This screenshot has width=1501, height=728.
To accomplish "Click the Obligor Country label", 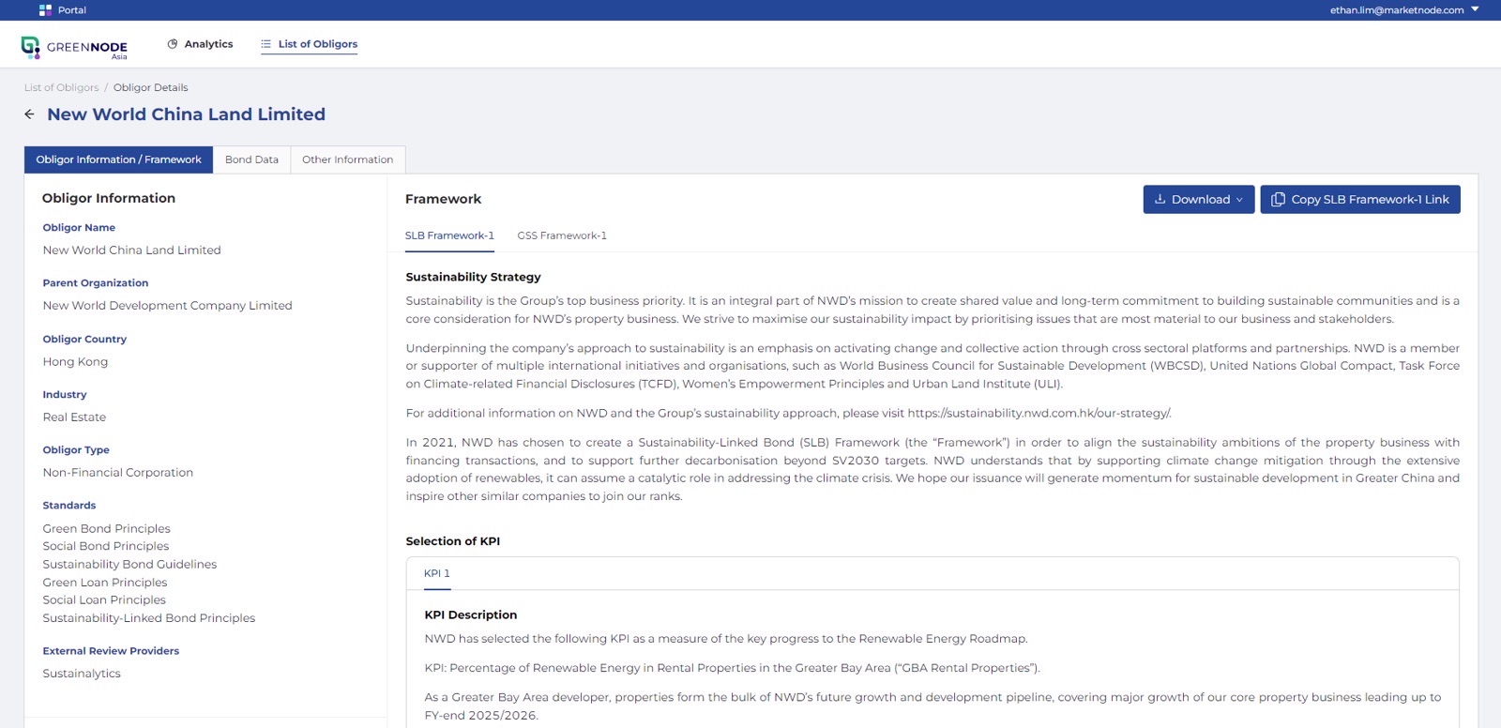I will 84,340.
